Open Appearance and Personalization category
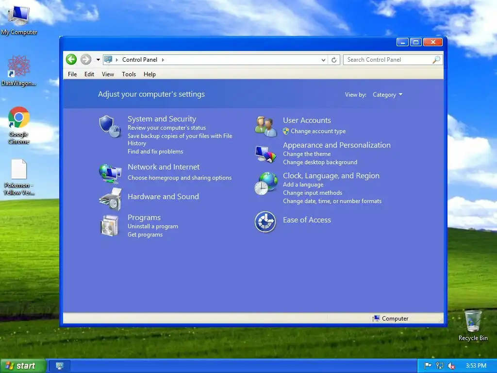This screenshot has width=497, height=373. click(337, 145)
